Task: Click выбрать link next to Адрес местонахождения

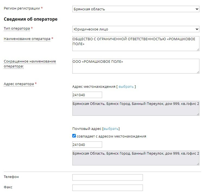Action: [126, 87]
